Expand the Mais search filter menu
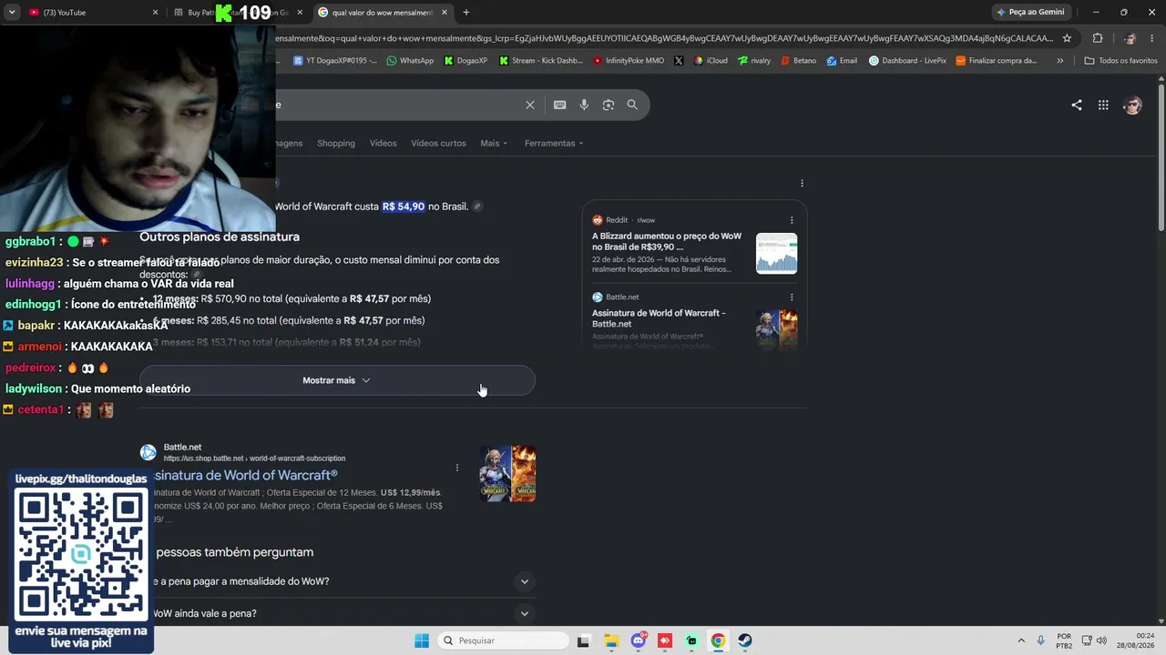The height and width of the screenshot is (655, 1166). pos(494,143)
